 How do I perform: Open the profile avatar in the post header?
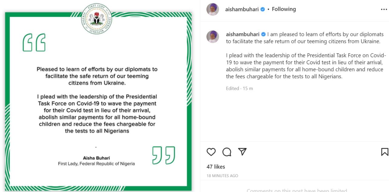(x=213, y=9)
